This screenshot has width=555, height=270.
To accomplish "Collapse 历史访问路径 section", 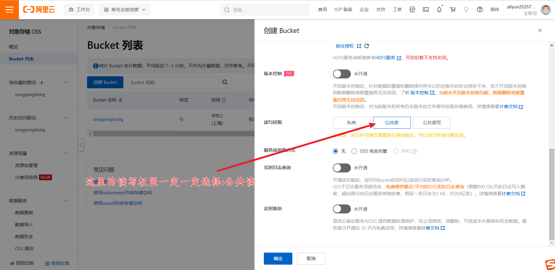I will click(67, 118).
